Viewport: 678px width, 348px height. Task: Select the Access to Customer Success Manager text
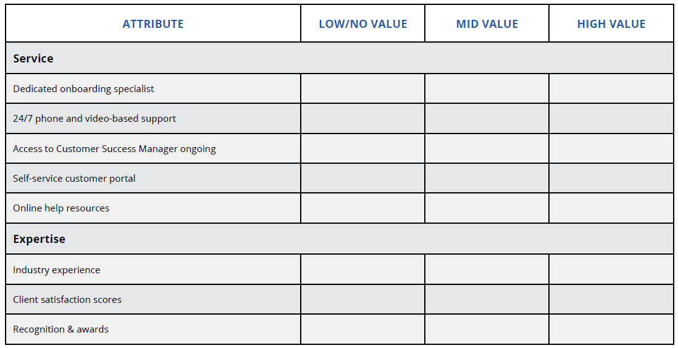point(114,148)
